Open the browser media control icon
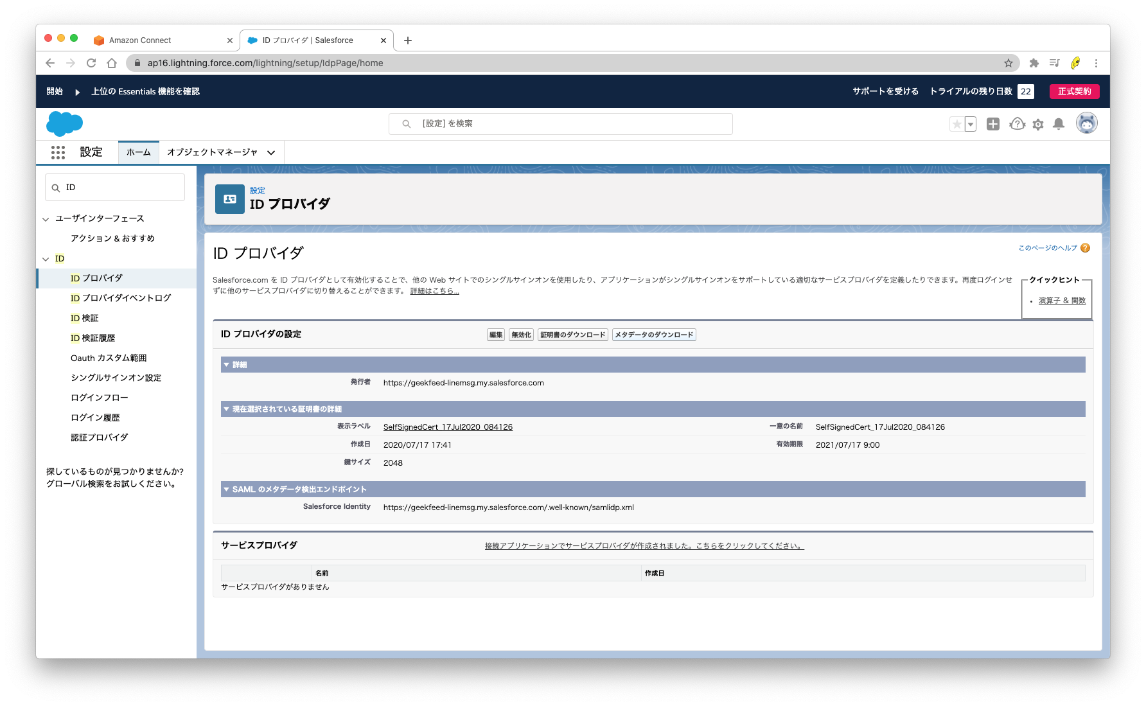Viewport: 1146px width, 706px height. (x=1054, y=63)
